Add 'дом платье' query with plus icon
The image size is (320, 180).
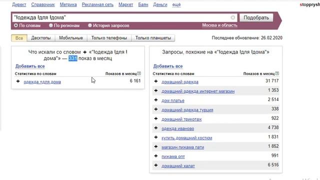(x=156, y=100)
